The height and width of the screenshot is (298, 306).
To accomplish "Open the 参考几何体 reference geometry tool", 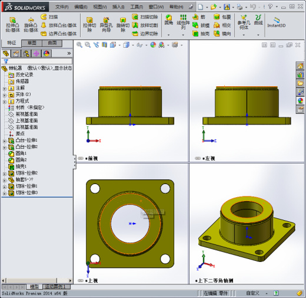I will click(x=244, y=22).
